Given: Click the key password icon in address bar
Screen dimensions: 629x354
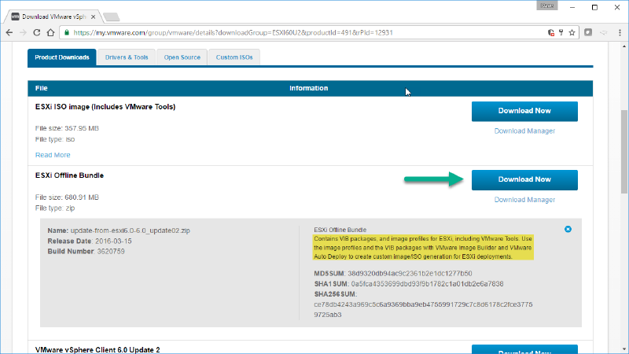Looking at the screenshot, I should [561, 33].
